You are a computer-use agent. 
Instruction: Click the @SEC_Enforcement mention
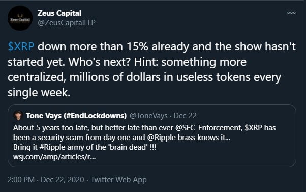pos(208,128)
